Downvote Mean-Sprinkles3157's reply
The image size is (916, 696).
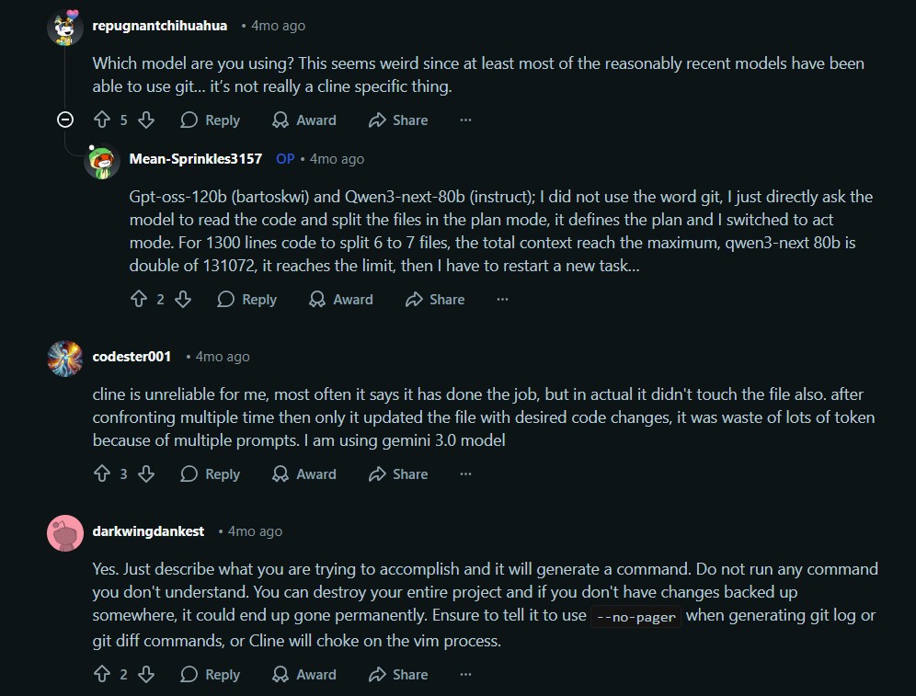[x=182, y=300]
